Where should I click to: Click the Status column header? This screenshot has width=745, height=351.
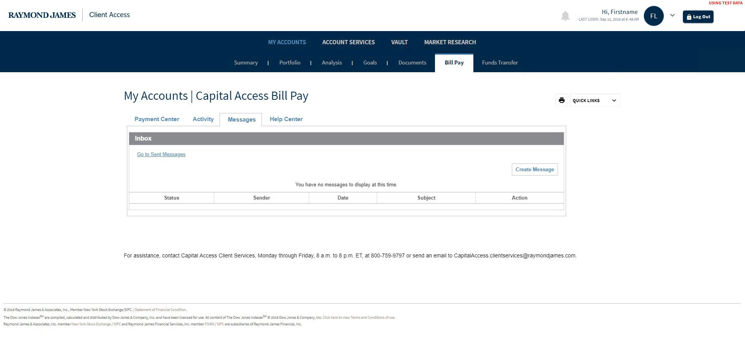(x=172, y=198)
